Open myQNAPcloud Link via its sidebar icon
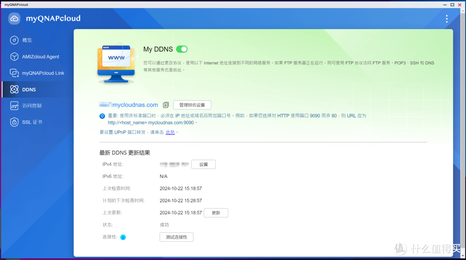The image size is (466, 260). [x=15, y=73]
